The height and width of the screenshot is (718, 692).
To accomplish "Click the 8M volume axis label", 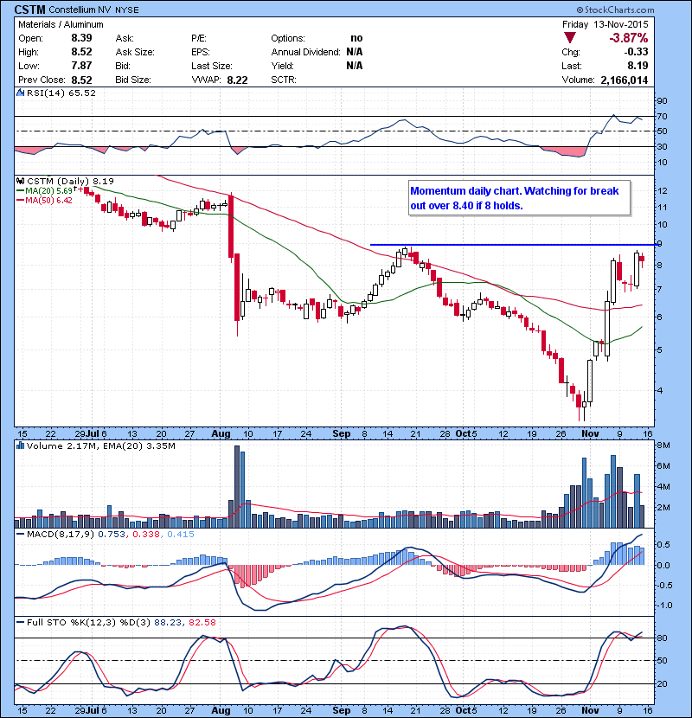I will click(663, 446).
